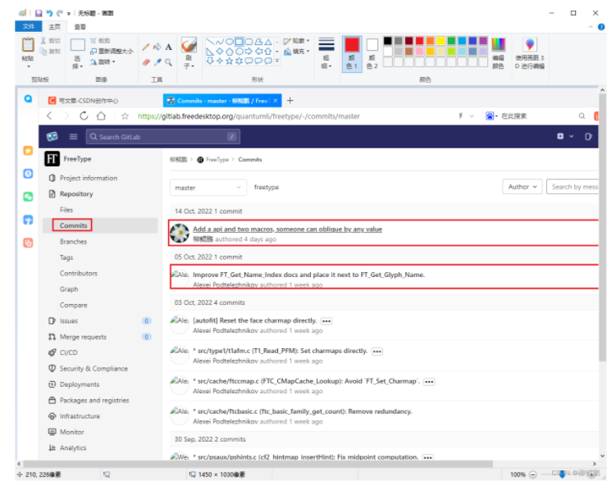Image resolution: width=616 pixels, height=490 pixels.
Task: Click the Paste clipboard icon
Action: 28,45
